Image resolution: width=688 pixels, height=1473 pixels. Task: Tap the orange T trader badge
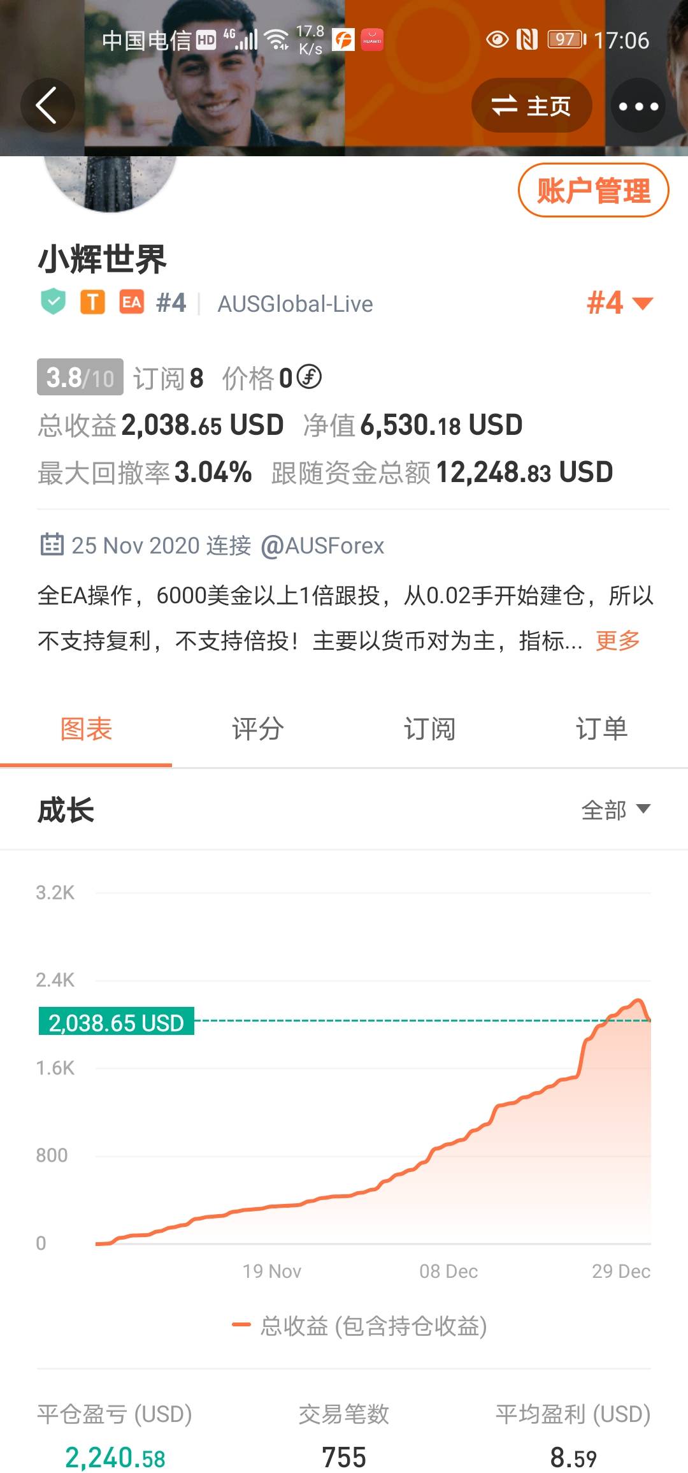(92, 302)
